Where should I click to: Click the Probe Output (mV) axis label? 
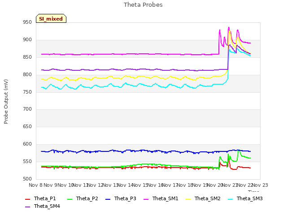pos(6,102)
